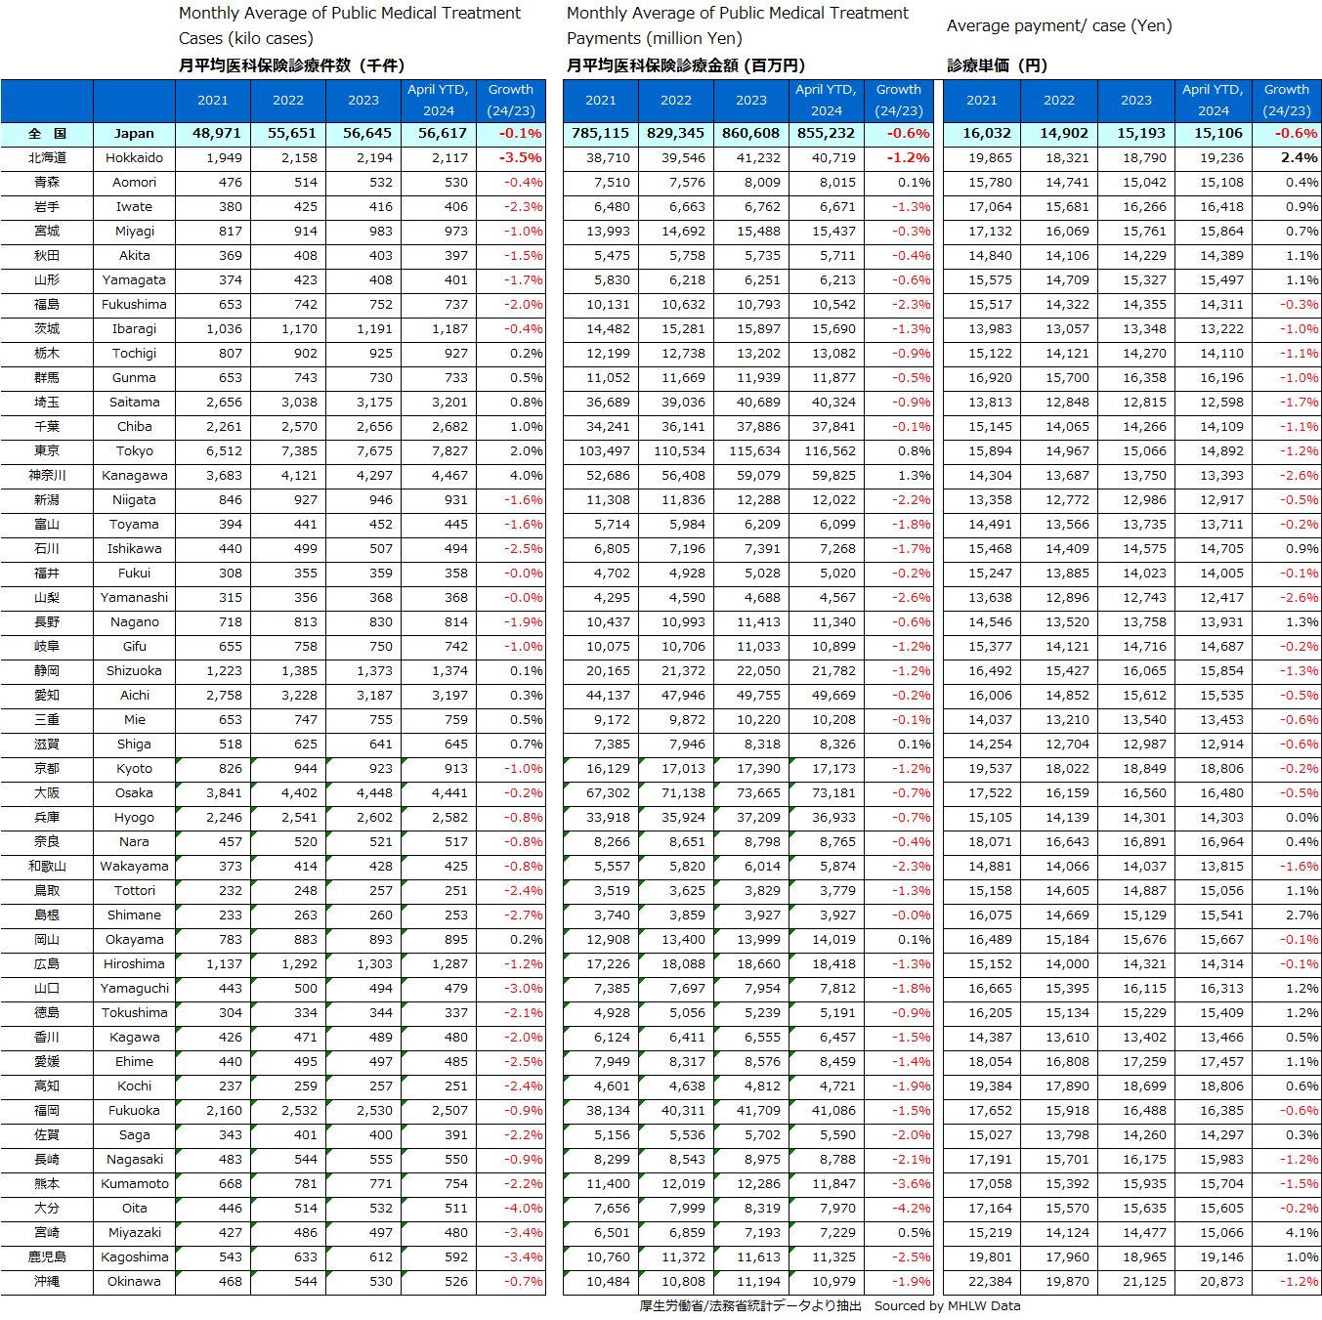Select the Osaka prefecture name cell

(134, 793)
